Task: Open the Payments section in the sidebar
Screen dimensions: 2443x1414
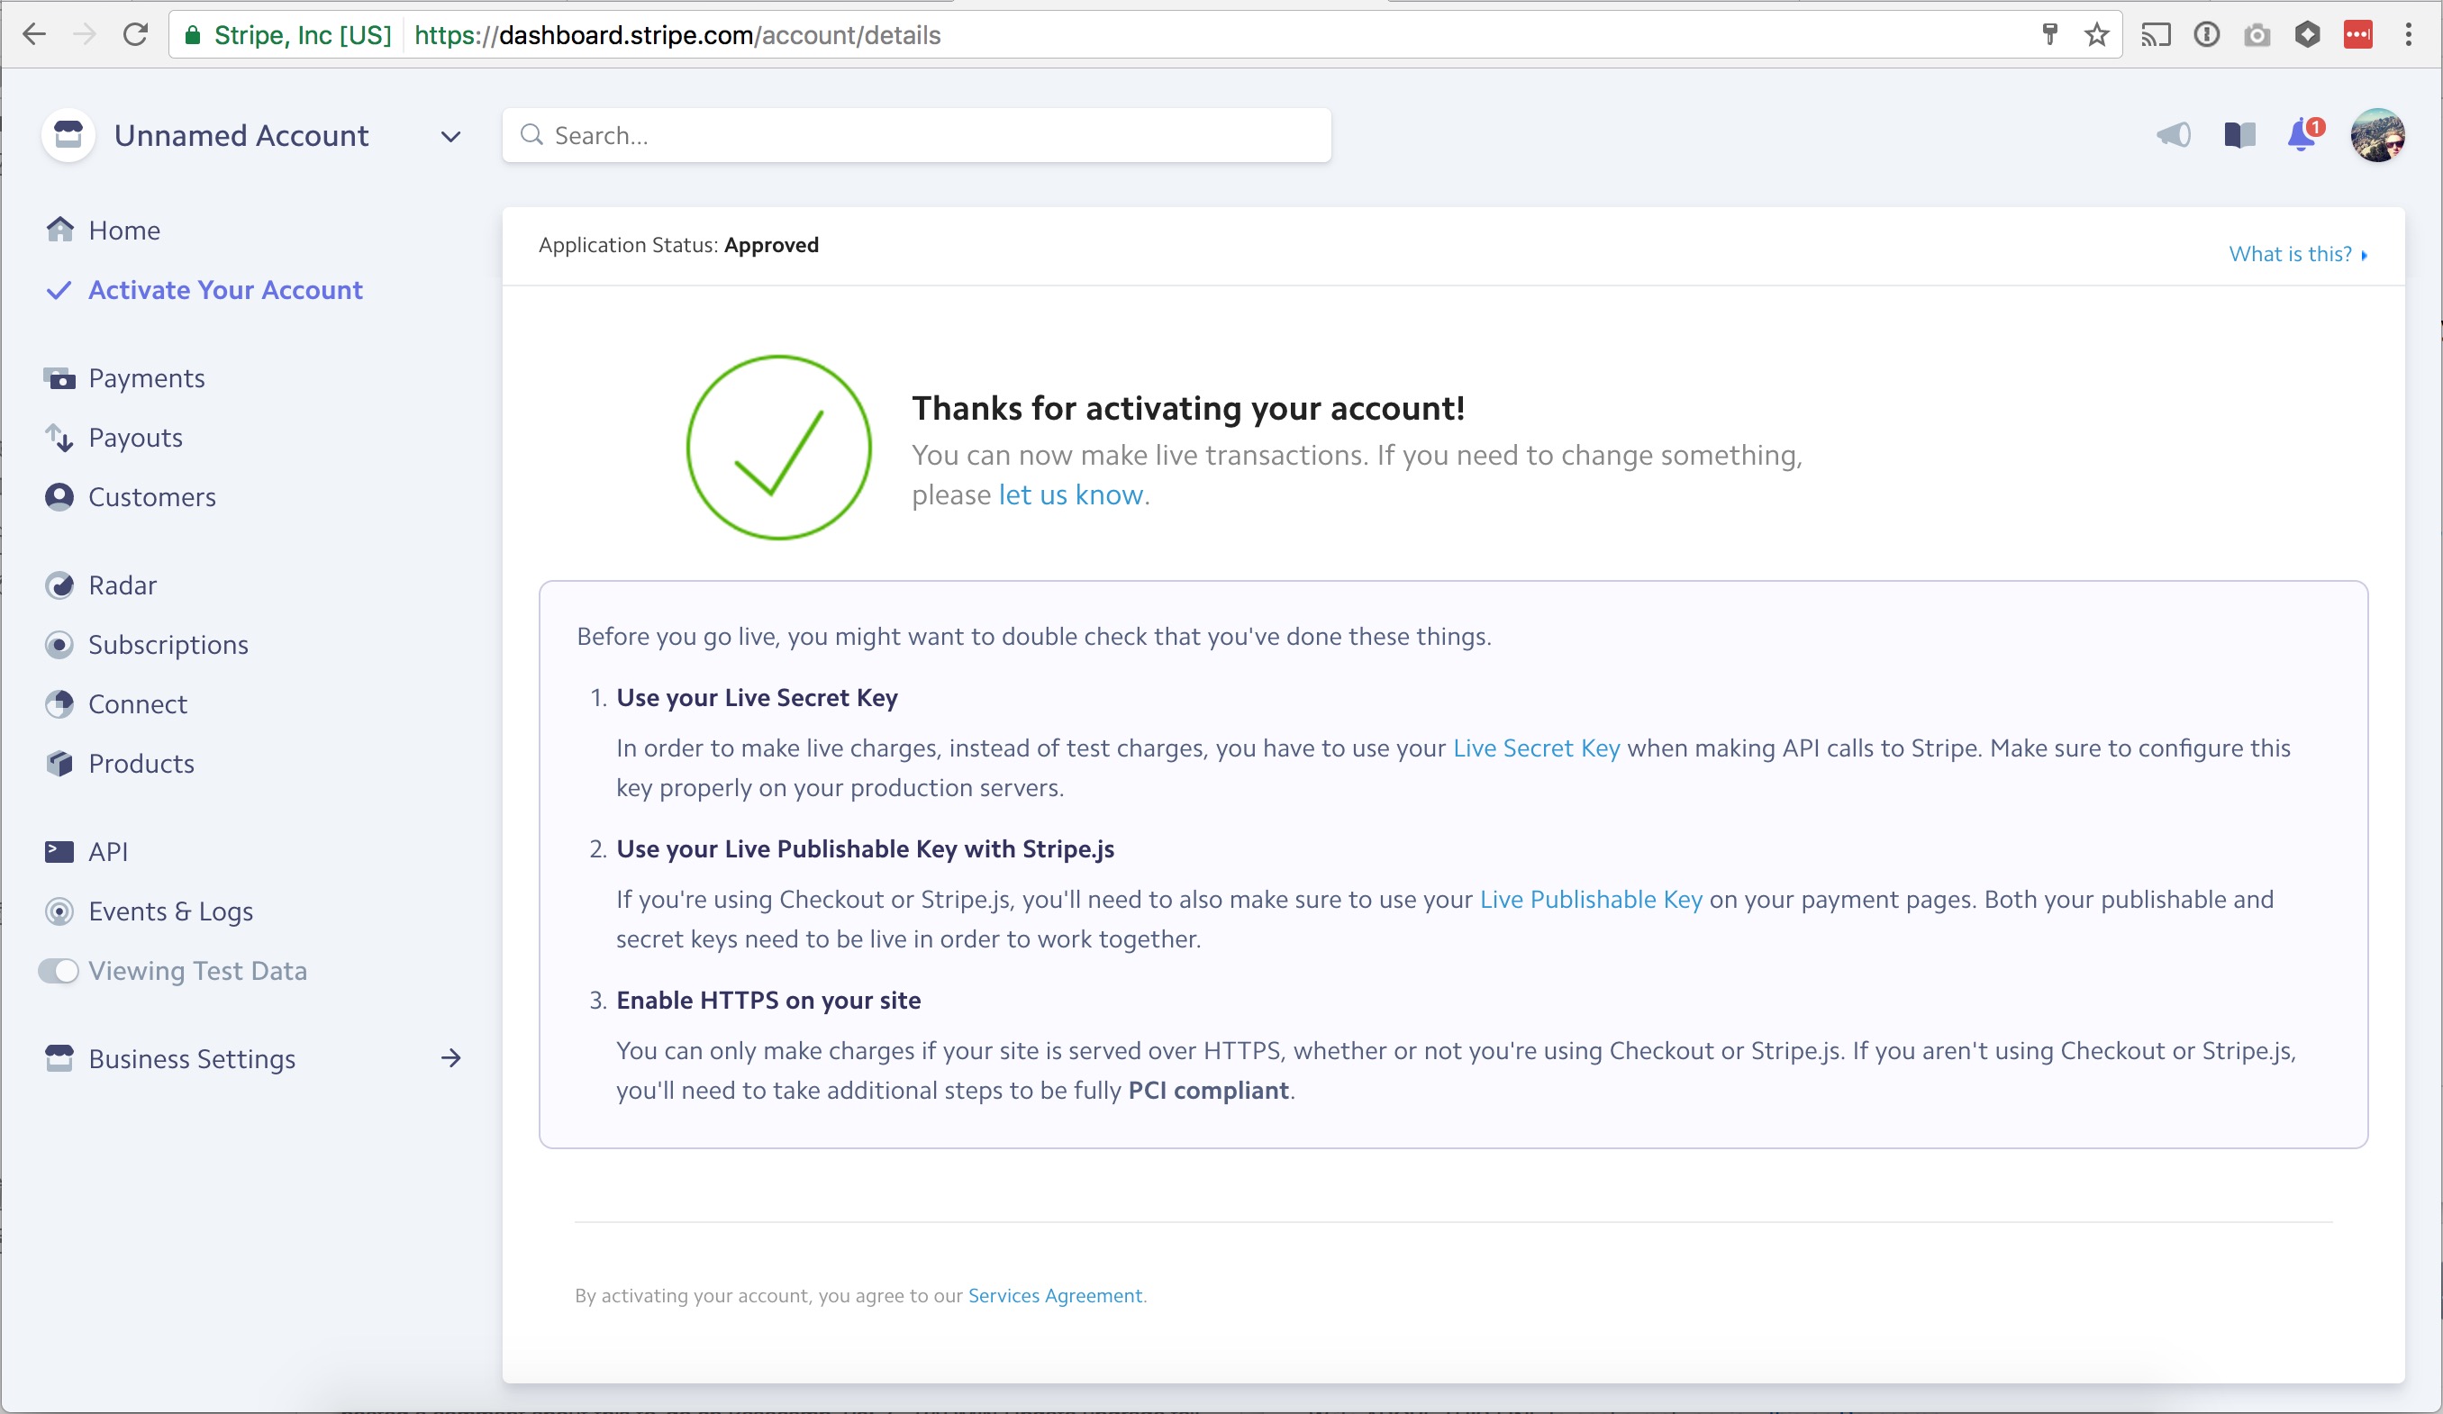Action: click(147, 377)
